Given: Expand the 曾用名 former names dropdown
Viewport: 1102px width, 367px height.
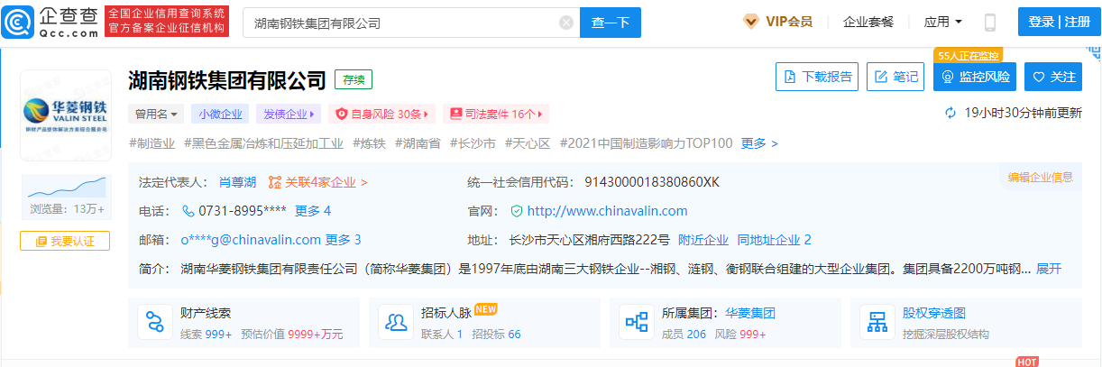Looking at the screenshot, I should [x=157, y=115].
